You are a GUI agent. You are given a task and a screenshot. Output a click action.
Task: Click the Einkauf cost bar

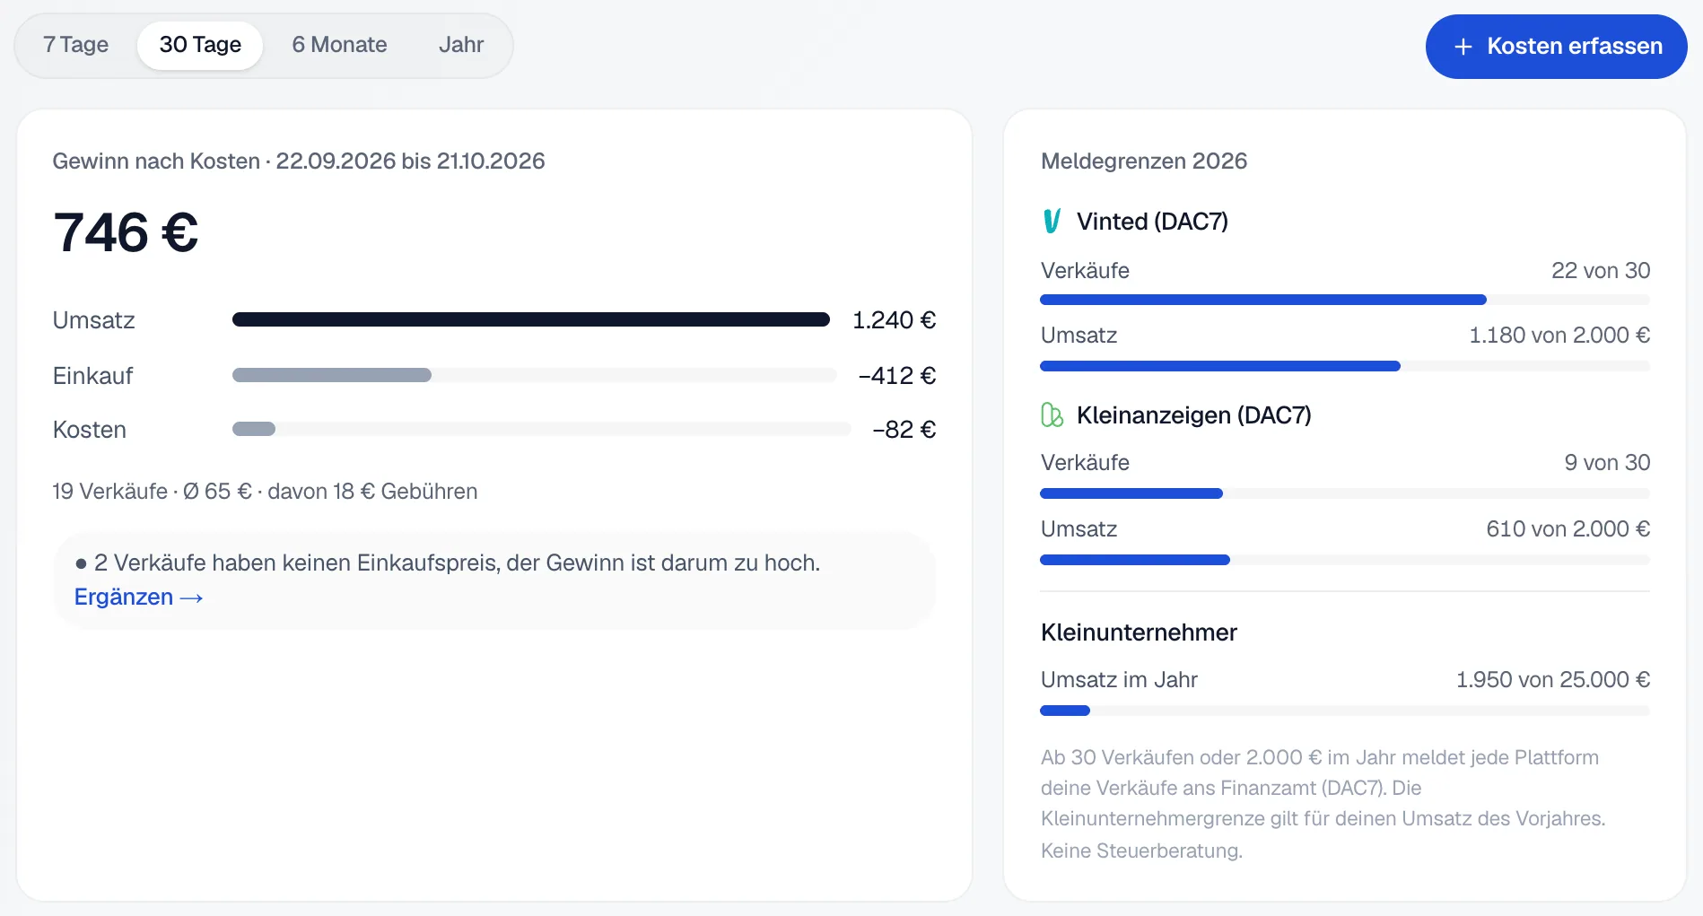pyautogui.click(x=534, y=375)
